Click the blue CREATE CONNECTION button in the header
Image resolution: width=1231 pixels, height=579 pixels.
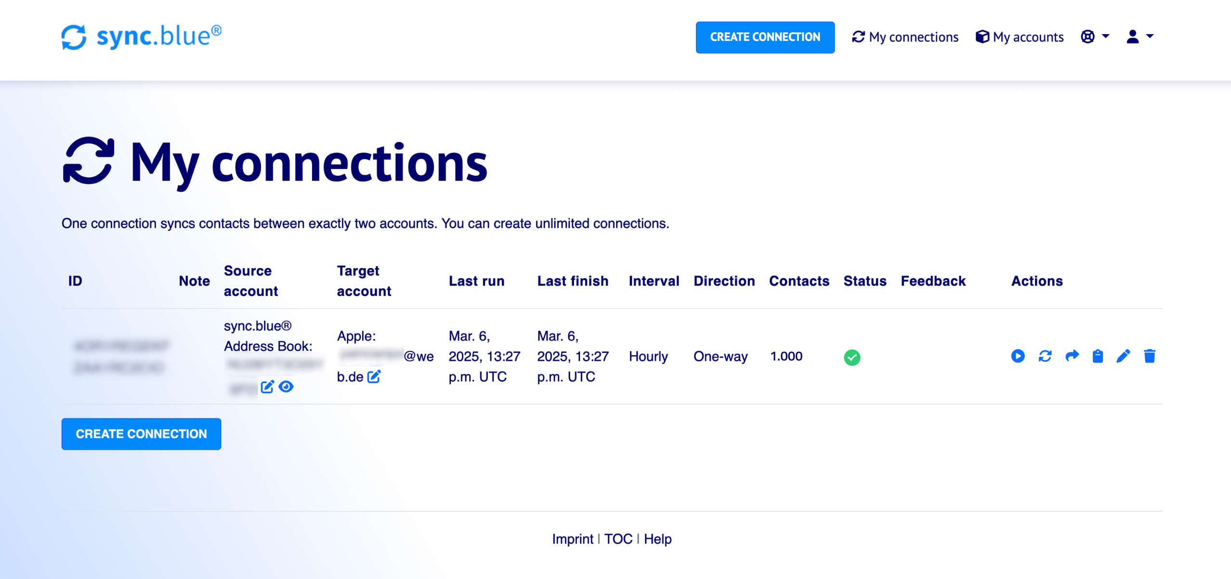coord(765,37)
